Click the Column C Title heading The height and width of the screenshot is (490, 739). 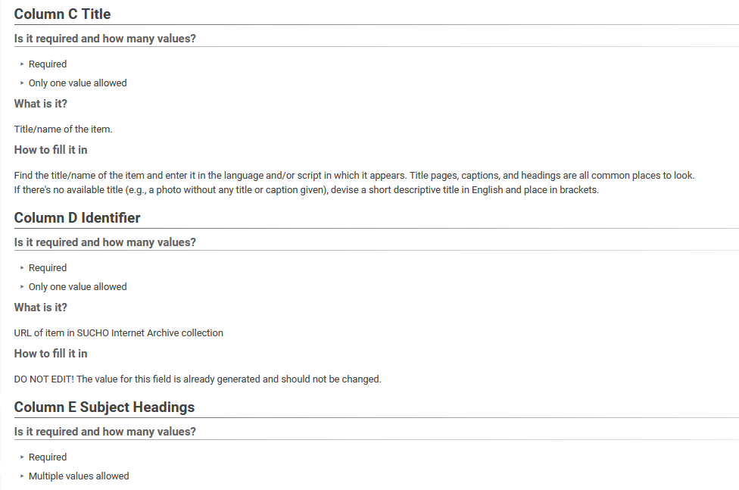pos(62,14)
